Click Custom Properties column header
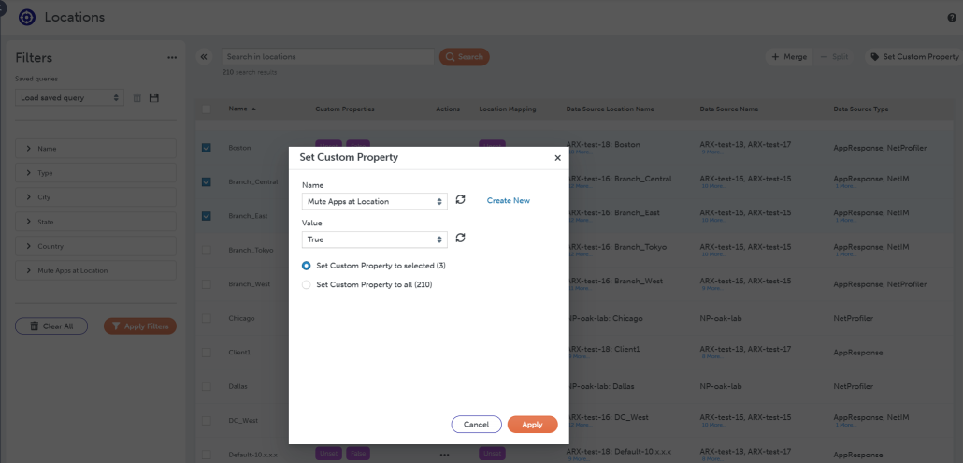The height and width of the screenshot is (463, 963). click(345, 109)
